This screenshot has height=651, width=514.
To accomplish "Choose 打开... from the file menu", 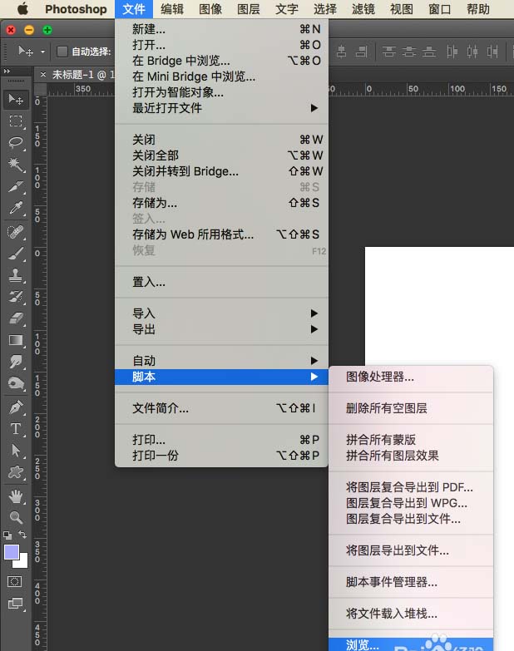I will tap(221, 45).
